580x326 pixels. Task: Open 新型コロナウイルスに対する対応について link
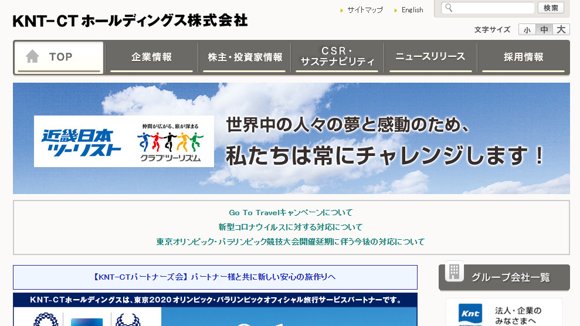[291, 227]
